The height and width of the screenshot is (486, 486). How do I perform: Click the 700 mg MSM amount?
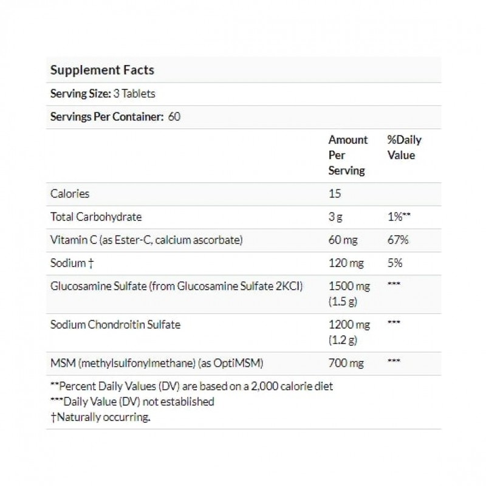pos(344,363)
